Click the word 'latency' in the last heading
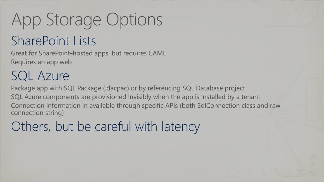This screenshot has width=324, height=182. pos(181,127)
